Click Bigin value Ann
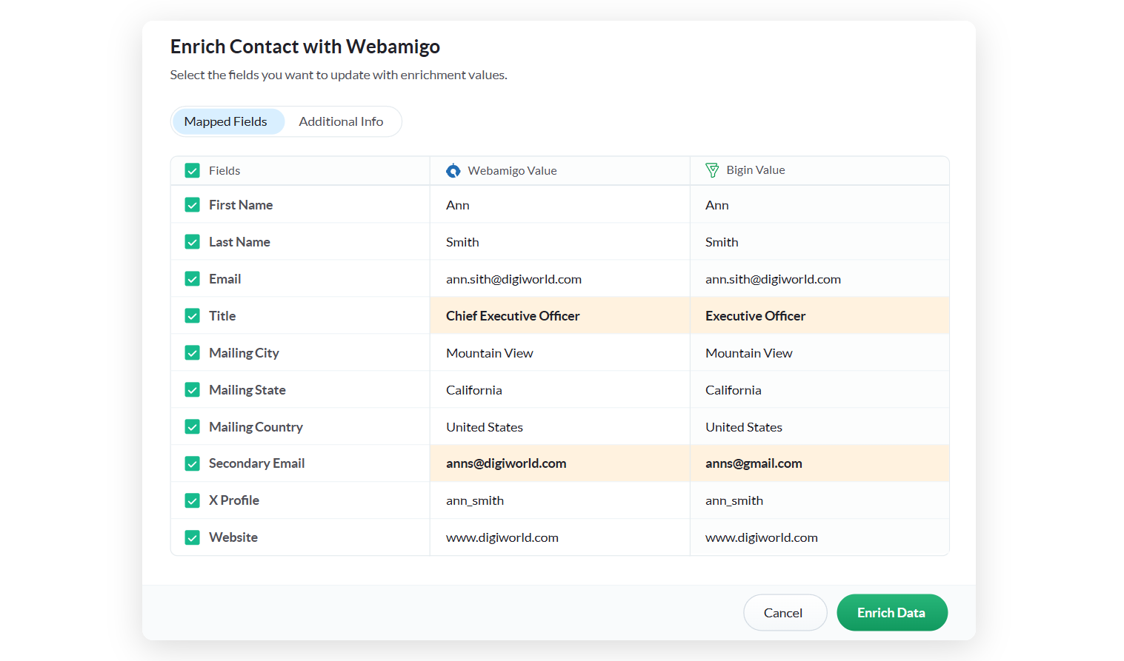 [x=717, y=205]
